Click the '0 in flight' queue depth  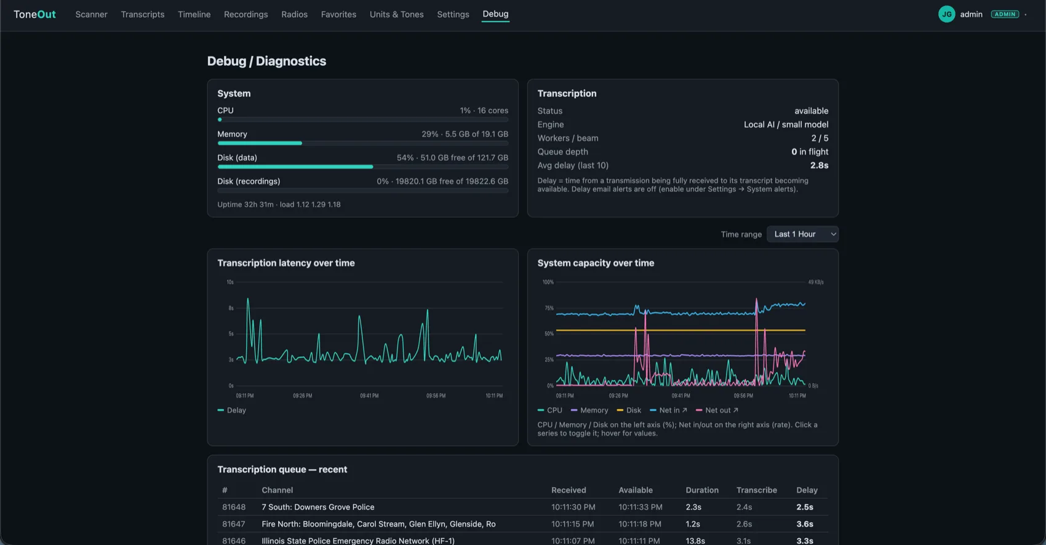(x=810, y=152)
